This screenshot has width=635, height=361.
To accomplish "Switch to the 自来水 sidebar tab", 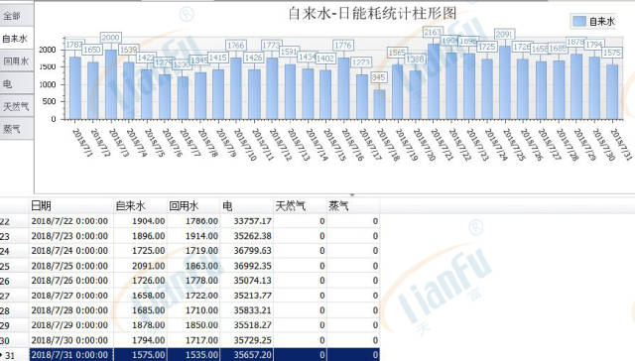I will tap(16, 39).
